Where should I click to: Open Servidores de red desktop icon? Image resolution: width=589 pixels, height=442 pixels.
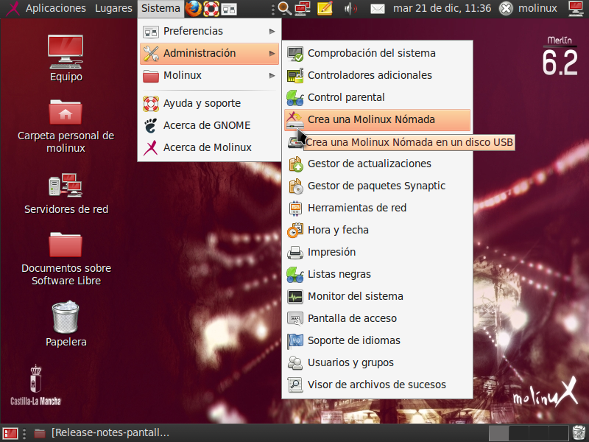(66, 193)
